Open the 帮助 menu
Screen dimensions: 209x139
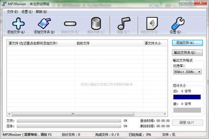coord(41,12)
